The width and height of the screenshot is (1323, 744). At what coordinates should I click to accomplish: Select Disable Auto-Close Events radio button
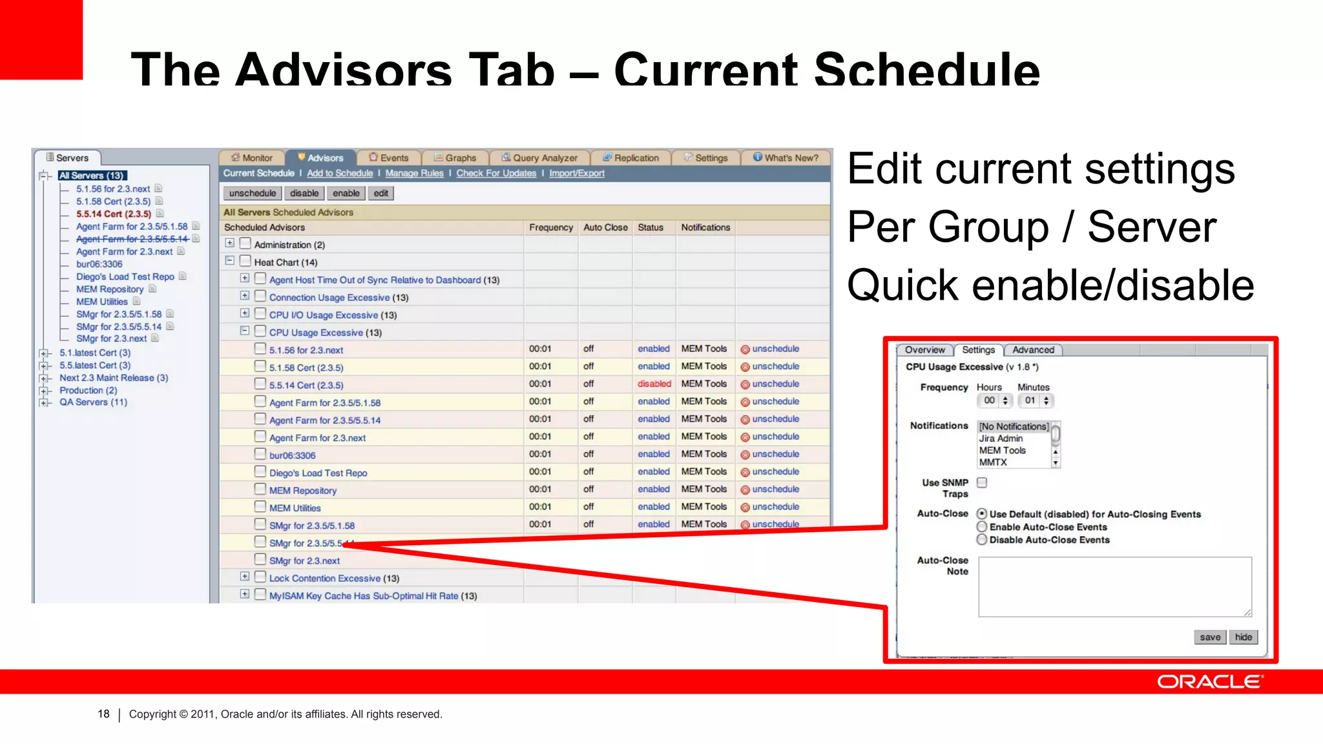click(982, 540)
